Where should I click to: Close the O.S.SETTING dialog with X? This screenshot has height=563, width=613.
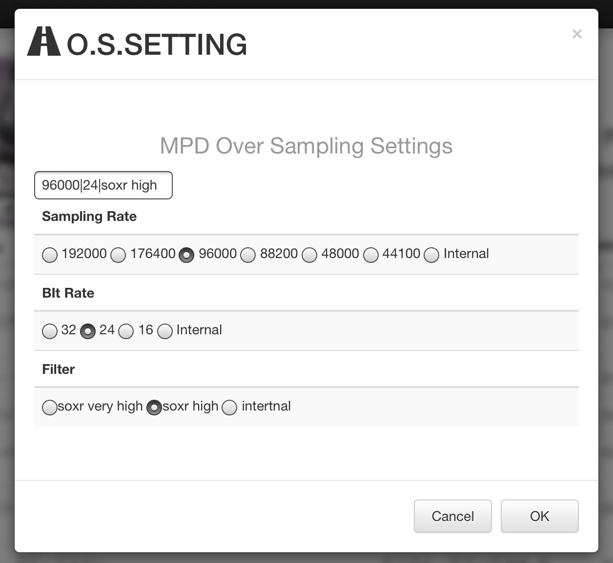[x=577, y=34]
